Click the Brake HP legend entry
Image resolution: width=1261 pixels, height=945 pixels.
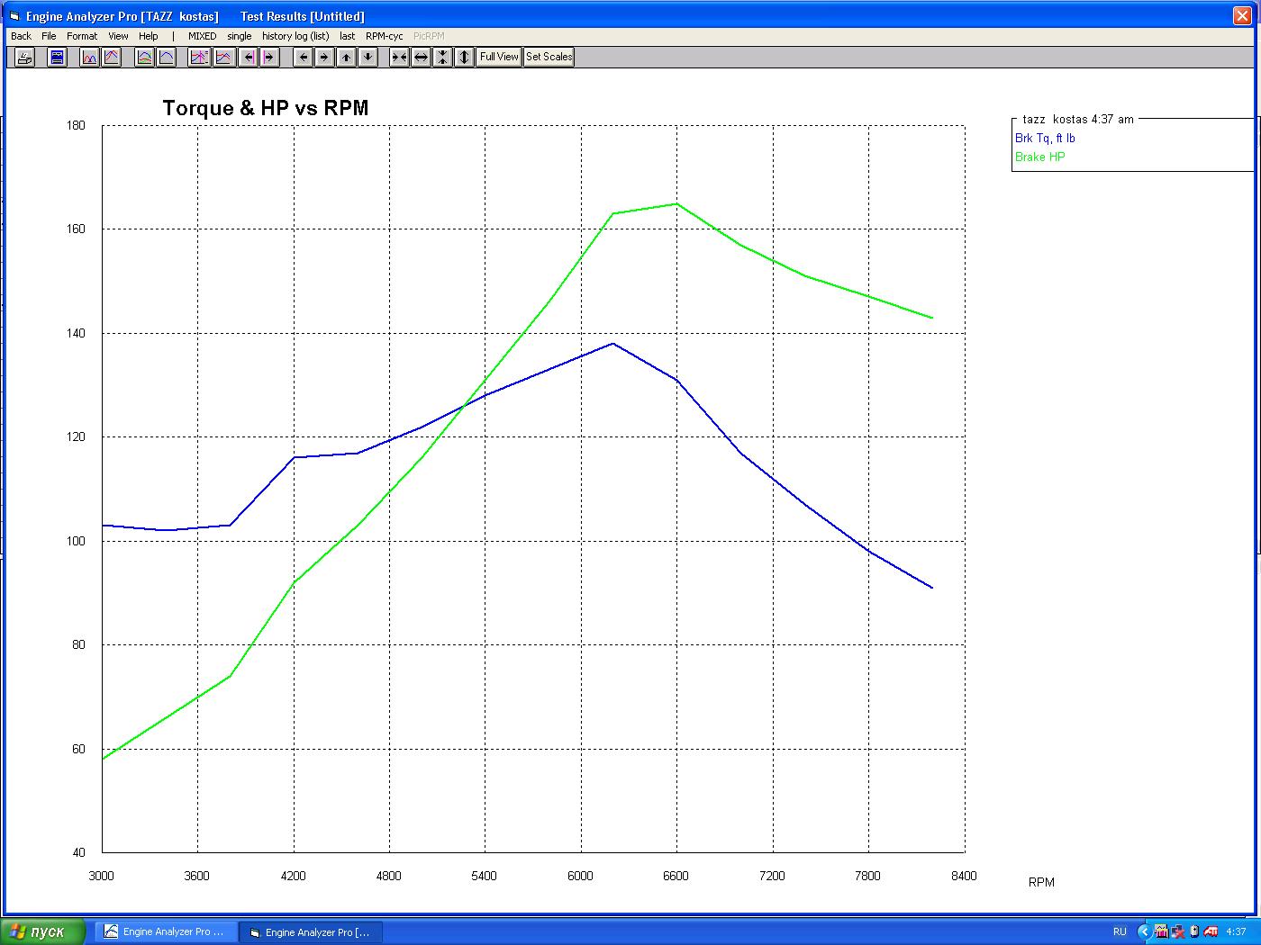[1039, 157]
